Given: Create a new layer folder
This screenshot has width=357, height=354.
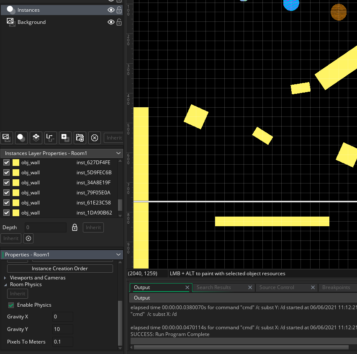Looking at the screenshot, I should pos(80,138).
